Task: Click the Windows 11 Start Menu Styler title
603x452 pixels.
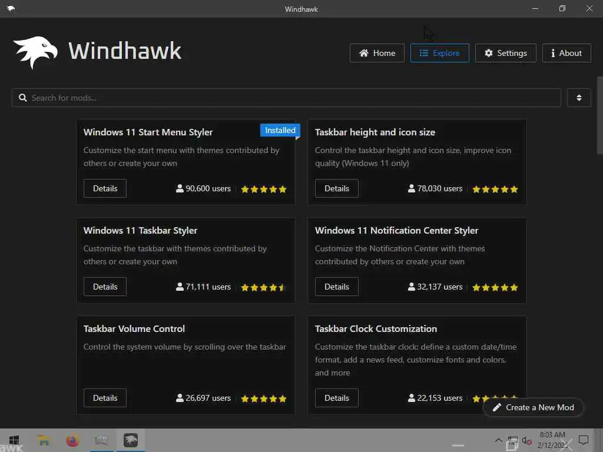Action: 148,132
